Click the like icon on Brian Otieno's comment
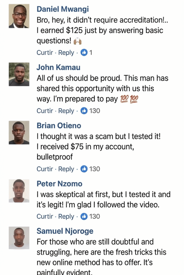The height and width of the screenshot is (275, 184). (x=84, y=169)
